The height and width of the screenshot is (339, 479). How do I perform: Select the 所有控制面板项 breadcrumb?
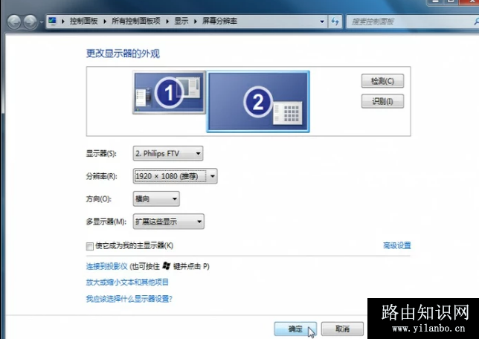[135, 21]
